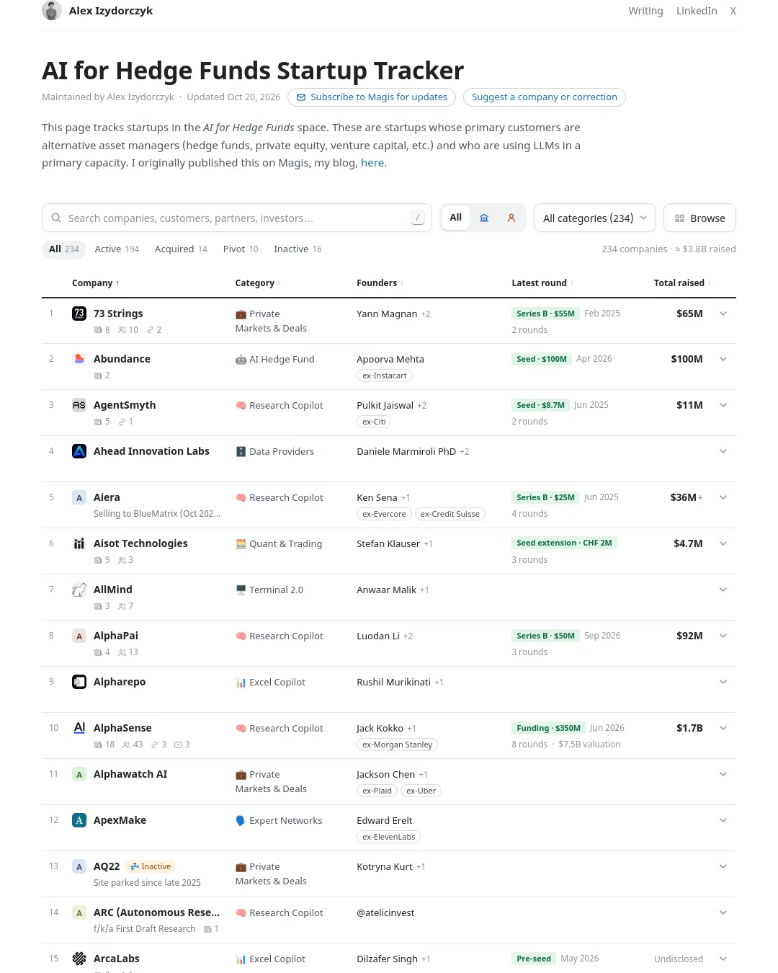Click the ARC (Autonomous Rese... letter logo
Viewport: 778px width, 973px height.
tap(79, 912)
